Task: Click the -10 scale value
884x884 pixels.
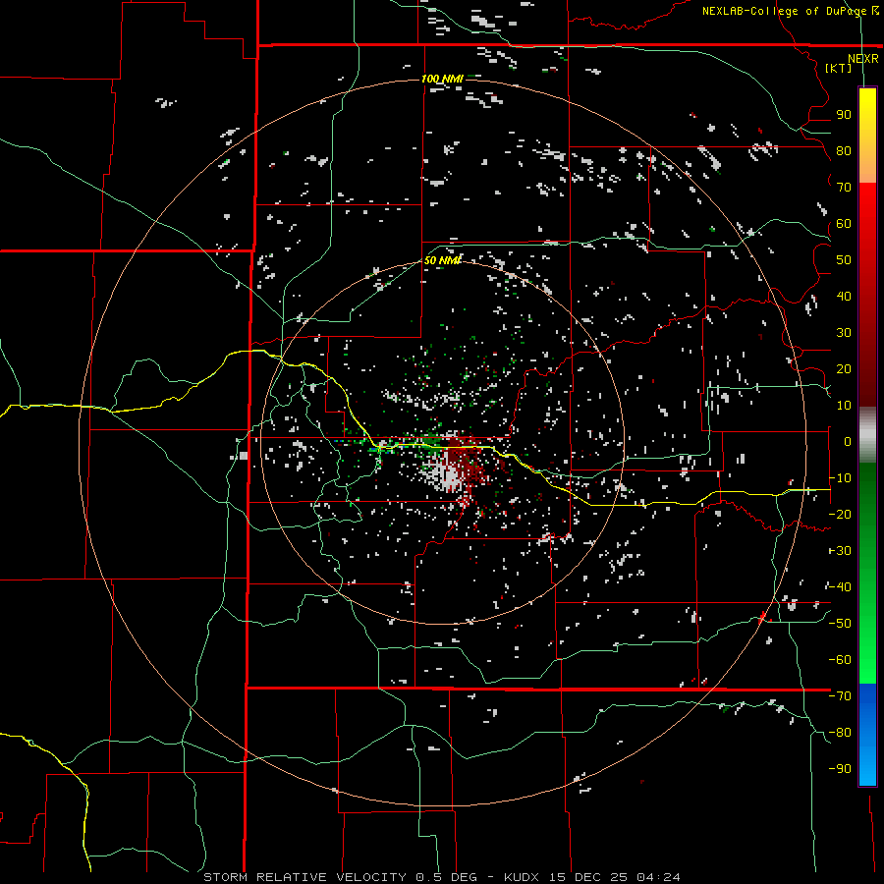Action: point(840,478)
